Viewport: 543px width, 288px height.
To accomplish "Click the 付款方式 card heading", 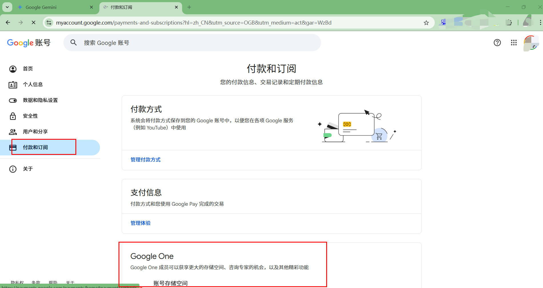I will click(x=146, y=109).
